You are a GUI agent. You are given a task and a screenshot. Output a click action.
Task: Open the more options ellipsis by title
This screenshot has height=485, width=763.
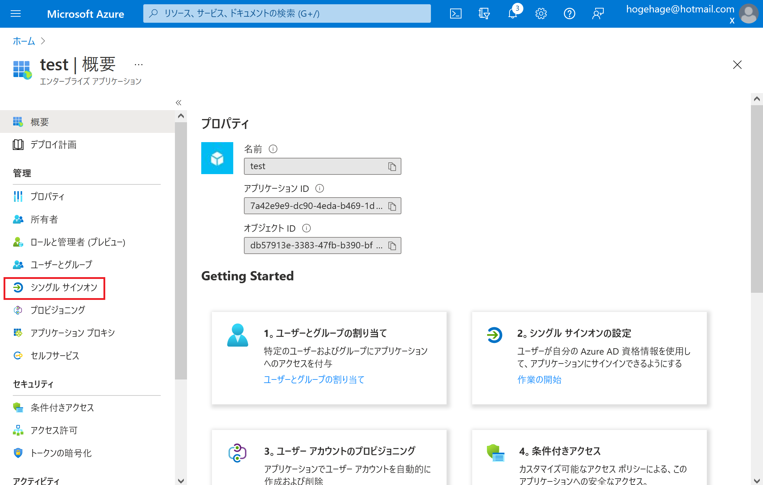[x=139, y=65]
